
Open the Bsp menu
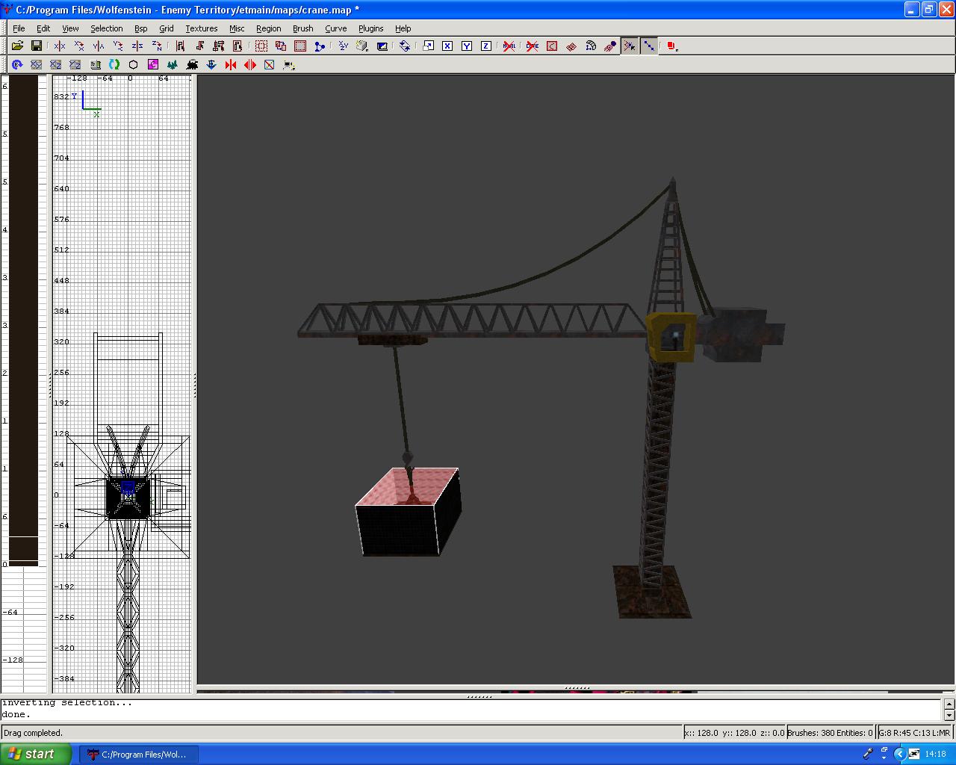tap(140, 28)
